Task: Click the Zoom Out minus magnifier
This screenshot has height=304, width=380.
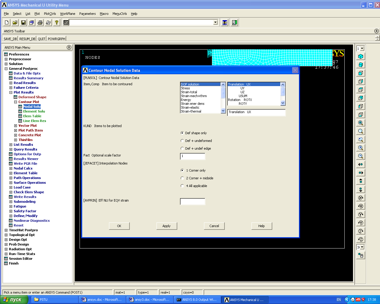Action: click(361, 156)
